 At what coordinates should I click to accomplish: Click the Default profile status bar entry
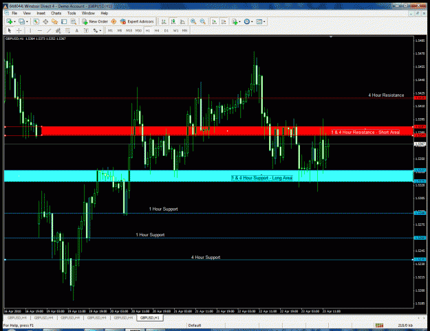[195, 326]
